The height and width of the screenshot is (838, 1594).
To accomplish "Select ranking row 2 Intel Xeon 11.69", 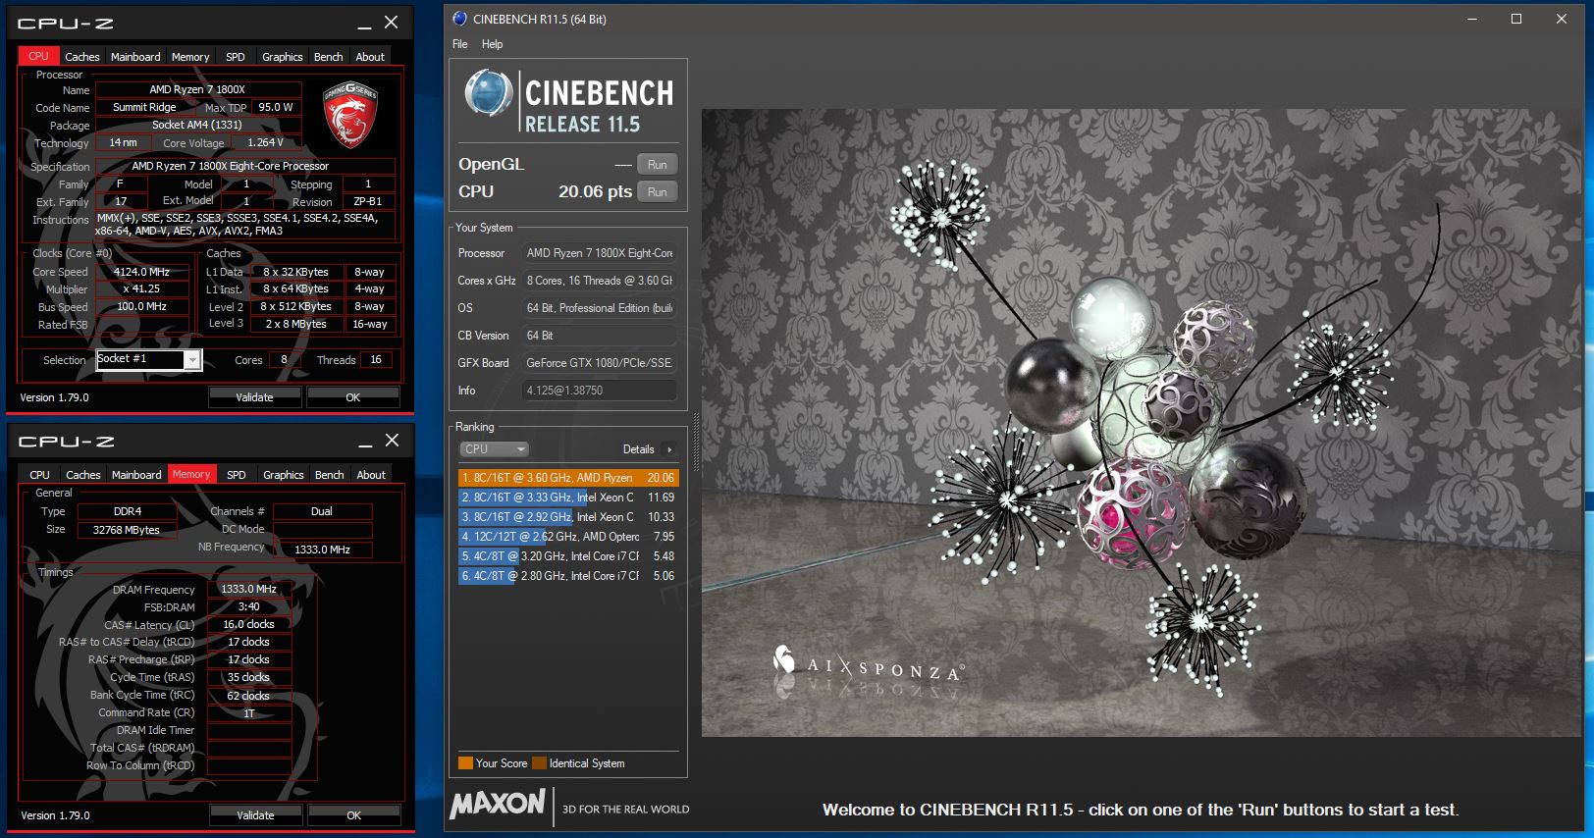I will (x=568, y=498).
